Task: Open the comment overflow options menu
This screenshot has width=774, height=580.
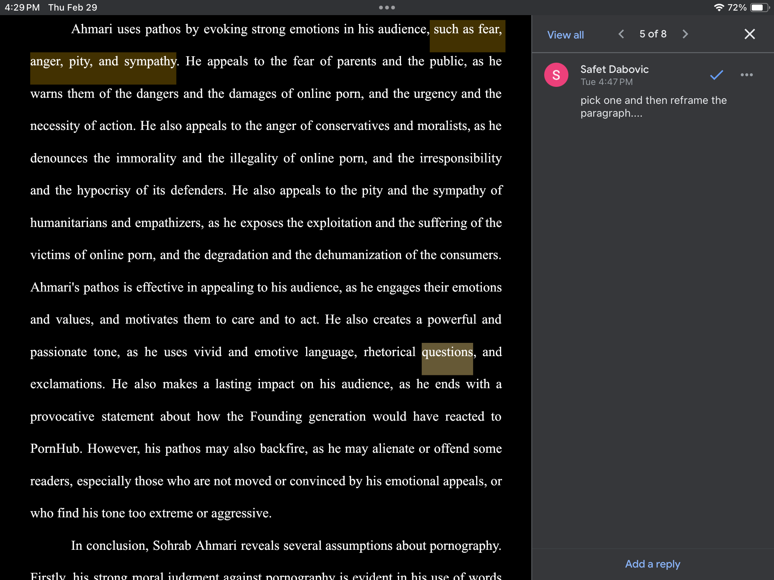Action: click(746, 75)
